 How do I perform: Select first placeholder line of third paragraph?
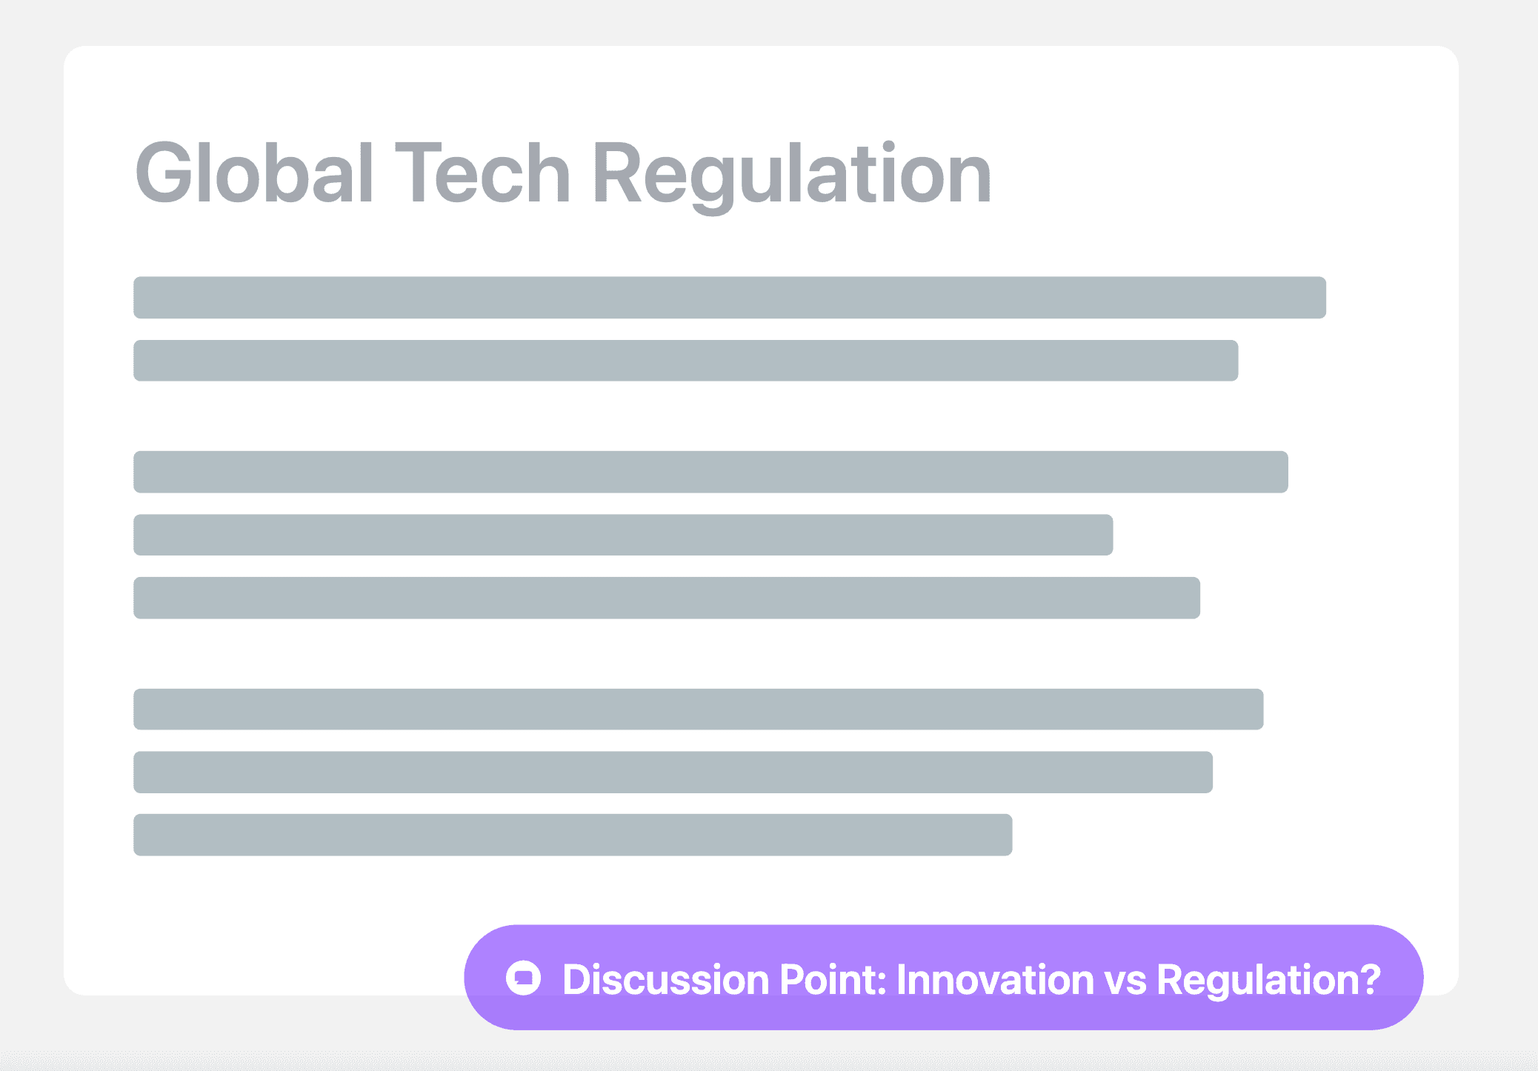click(x=698, y=710)
